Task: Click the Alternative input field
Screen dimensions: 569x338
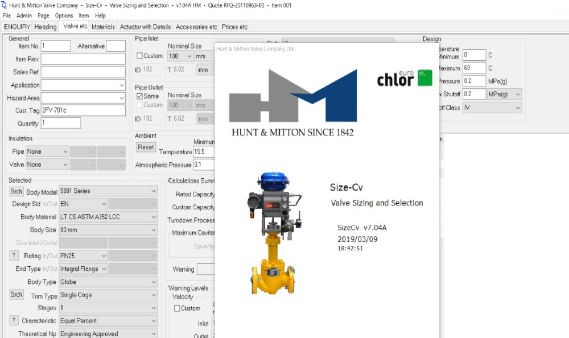Action: pos(116,46)
